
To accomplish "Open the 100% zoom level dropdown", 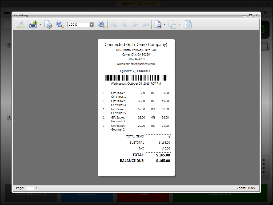I will pos(91,25).
